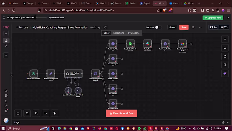Switch to the Evaluations tab
Viewport: 232px width, 131px height.
[134, 33]
